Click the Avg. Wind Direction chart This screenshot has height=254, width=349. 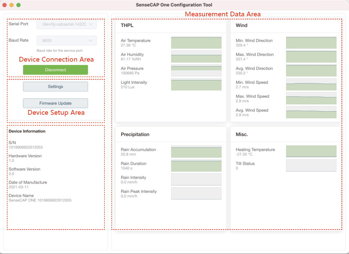(x=311, y=70)
